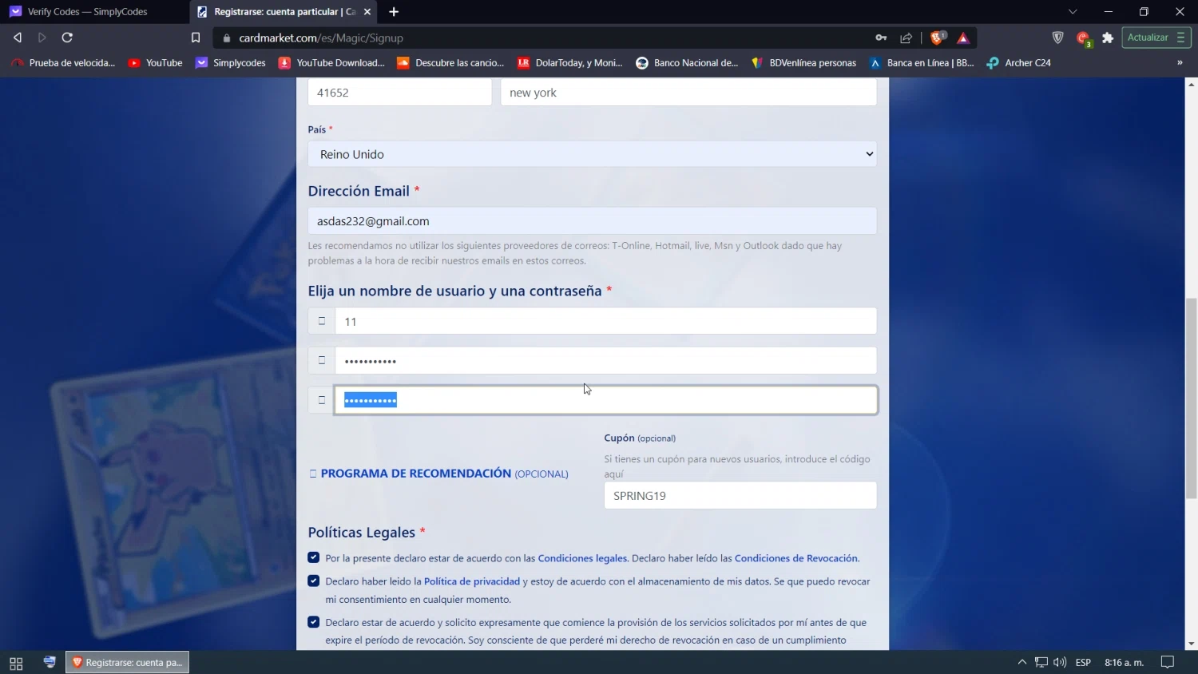
Task: Open the saved passwords key icon
Action: pos(881,38)
